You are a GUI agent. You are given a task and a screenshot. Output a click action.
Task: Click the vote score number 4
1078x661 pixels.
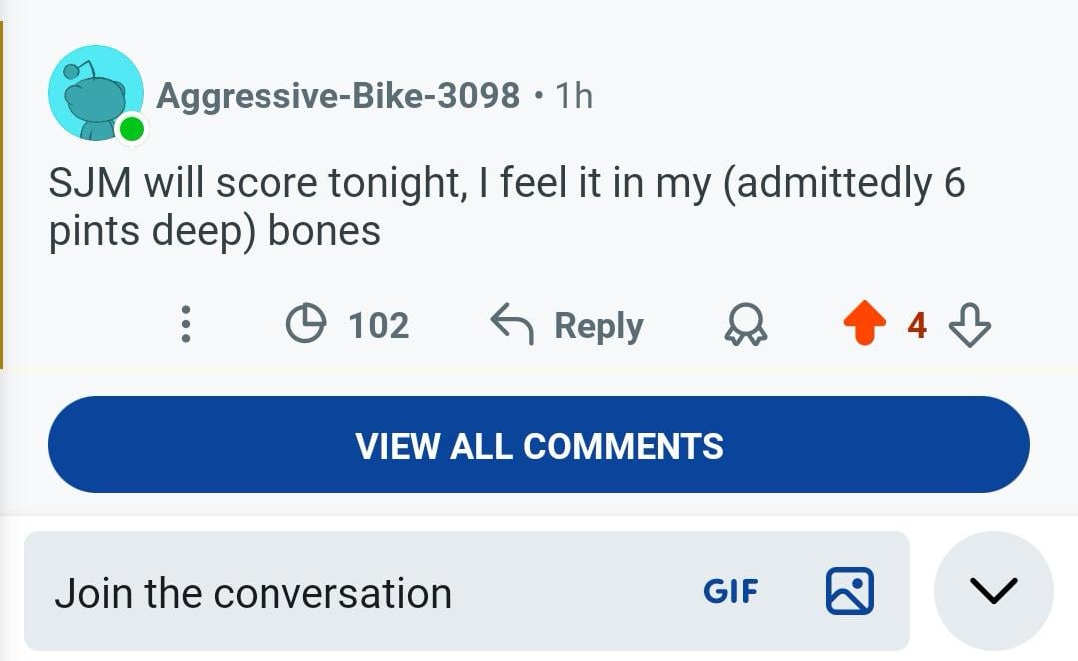[917, 325]
